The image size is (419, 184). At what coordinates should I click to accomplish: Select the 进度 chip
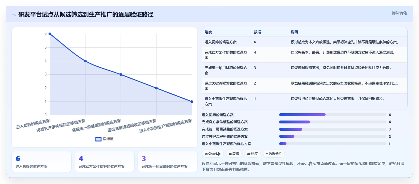(x=252, y=154)
